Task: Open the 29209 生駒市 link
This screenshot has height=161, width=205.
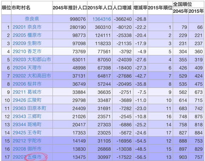Action: (27, 43)
